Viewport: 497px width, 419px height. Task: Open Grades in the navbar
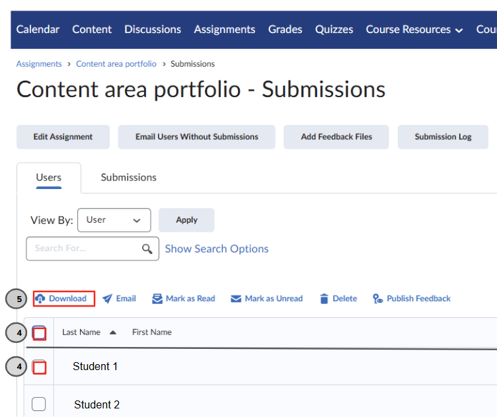286,30
